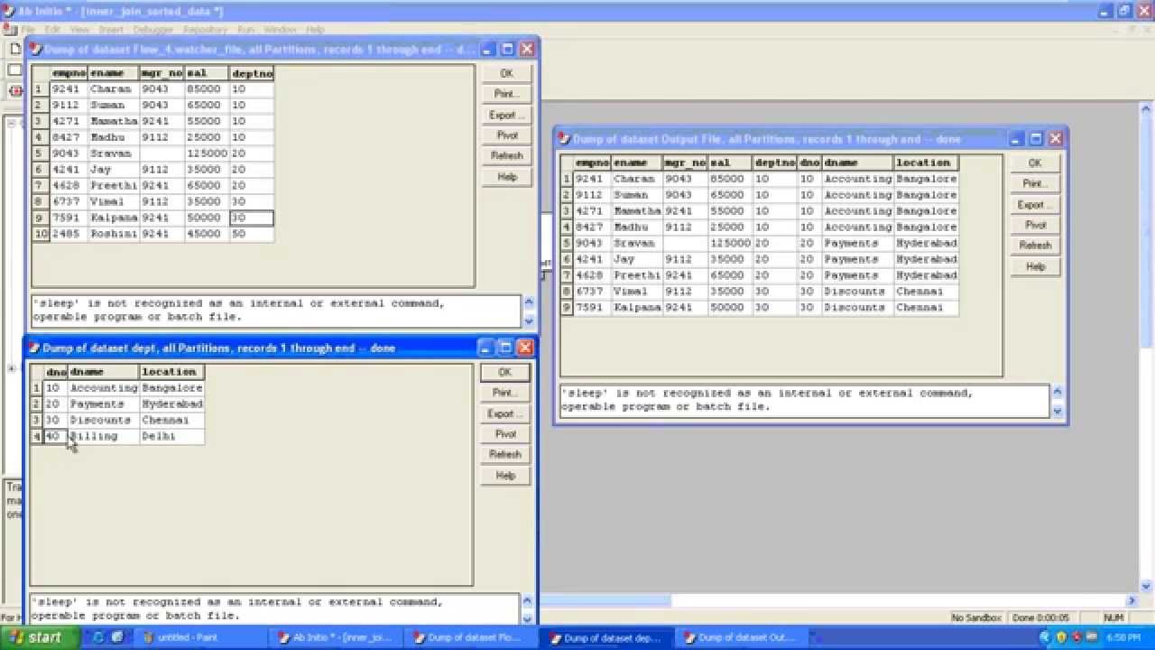
Task: Click cell '125000' in the watcher_file table
Action: (x=207, y=153)
